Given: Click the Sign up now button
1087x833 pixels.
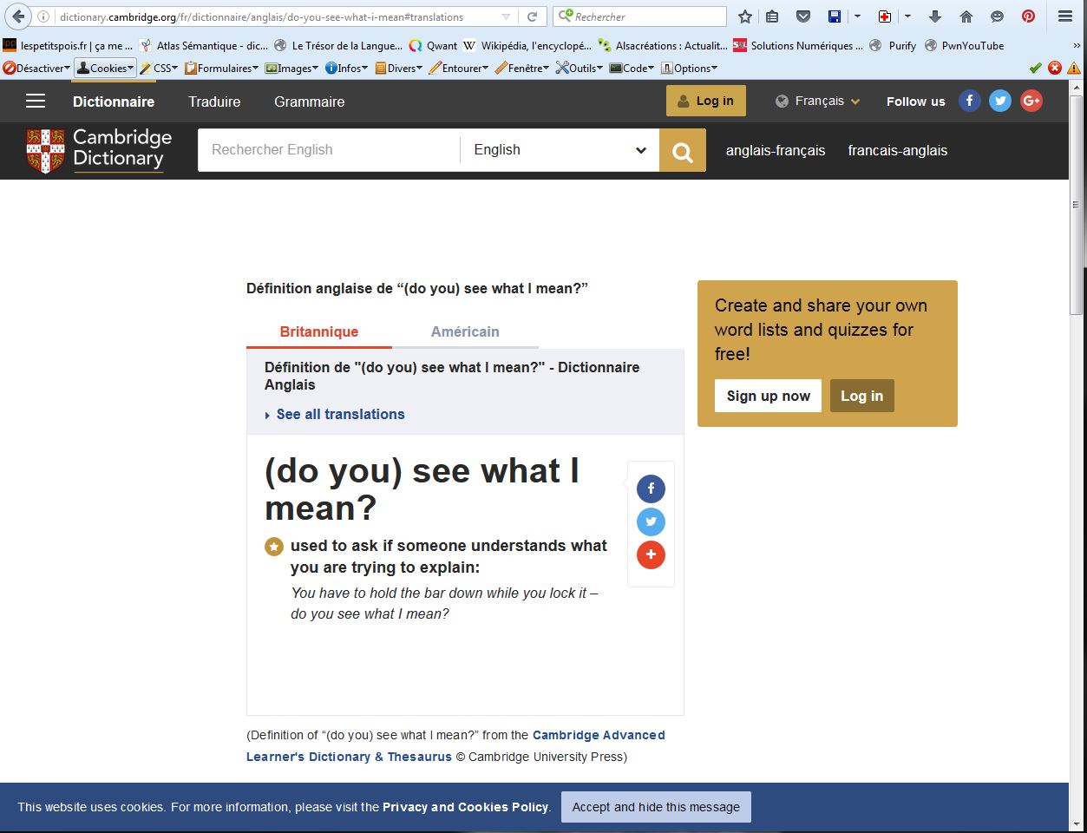Looking at the screenshot, I should (x=768, y=396).
